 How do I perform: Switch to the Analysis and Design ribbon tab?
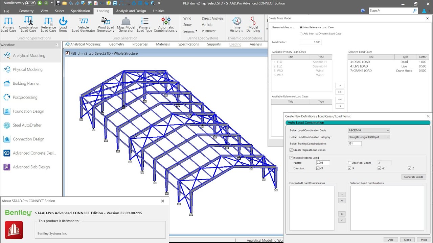[x=131, y=10]
